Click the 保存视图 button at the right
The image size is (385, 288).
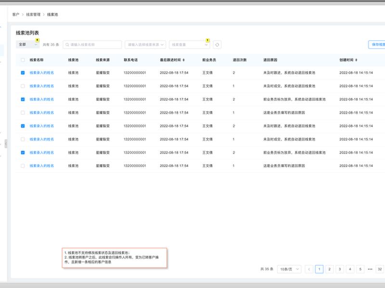pyautogui.click(x=377, y=45)
